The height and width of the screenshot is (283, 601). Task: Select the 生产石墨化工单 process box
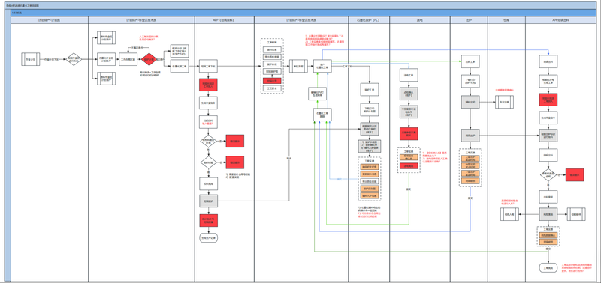[322, 66]
